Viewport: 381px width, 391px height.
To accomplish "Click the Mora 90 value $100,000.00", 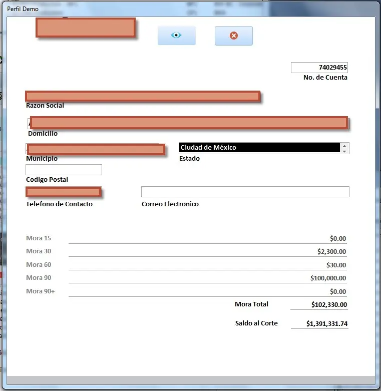I will [328, 278].
